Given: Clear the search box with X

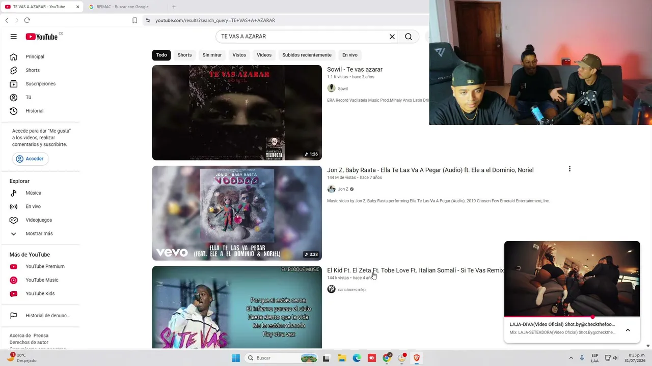Looking at the screenshot, I should 392,37.
